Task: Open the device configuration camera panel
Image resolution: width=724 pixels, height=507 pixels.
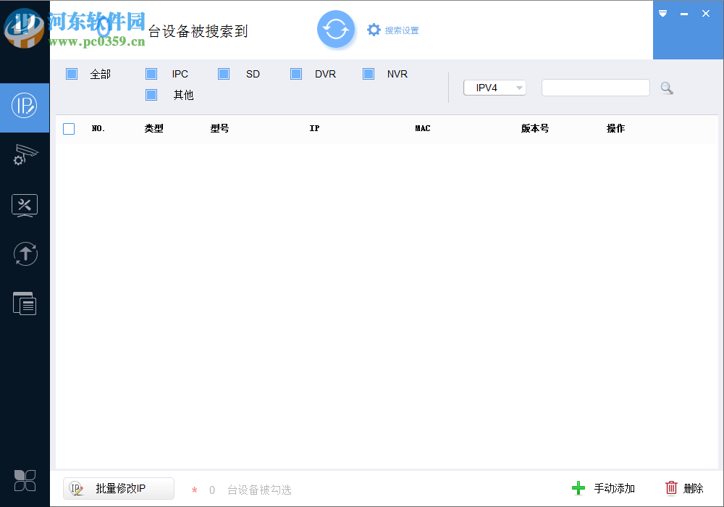Action: (25, 156)
